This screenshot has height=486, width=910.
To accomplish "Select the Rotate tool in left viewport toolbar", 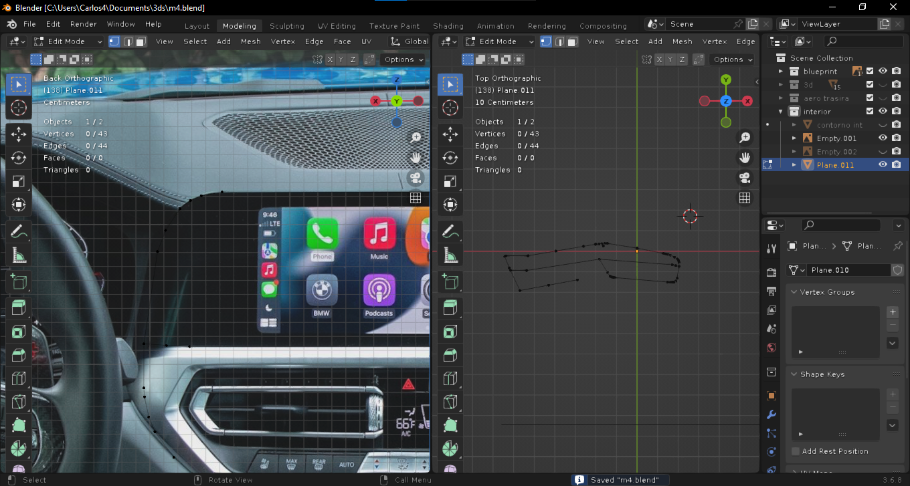I will point(19,158).
